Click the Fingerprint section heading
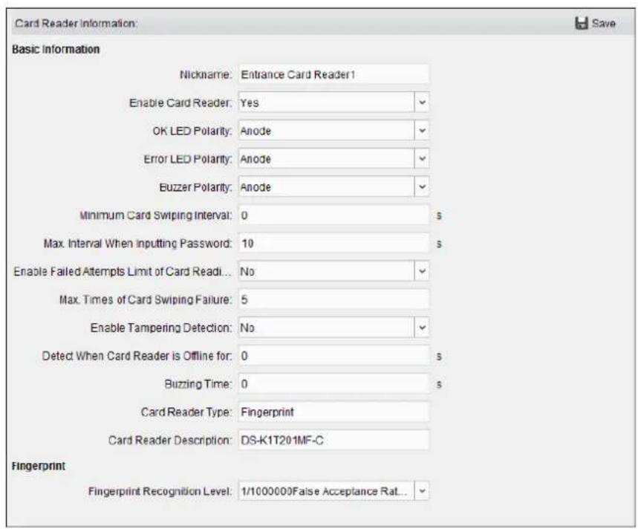The image size is (638, 529). tap(39, 466)
